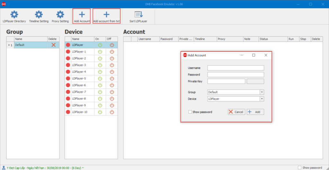
Task: Click Add account from txt
Action: [x=106, y=16]
